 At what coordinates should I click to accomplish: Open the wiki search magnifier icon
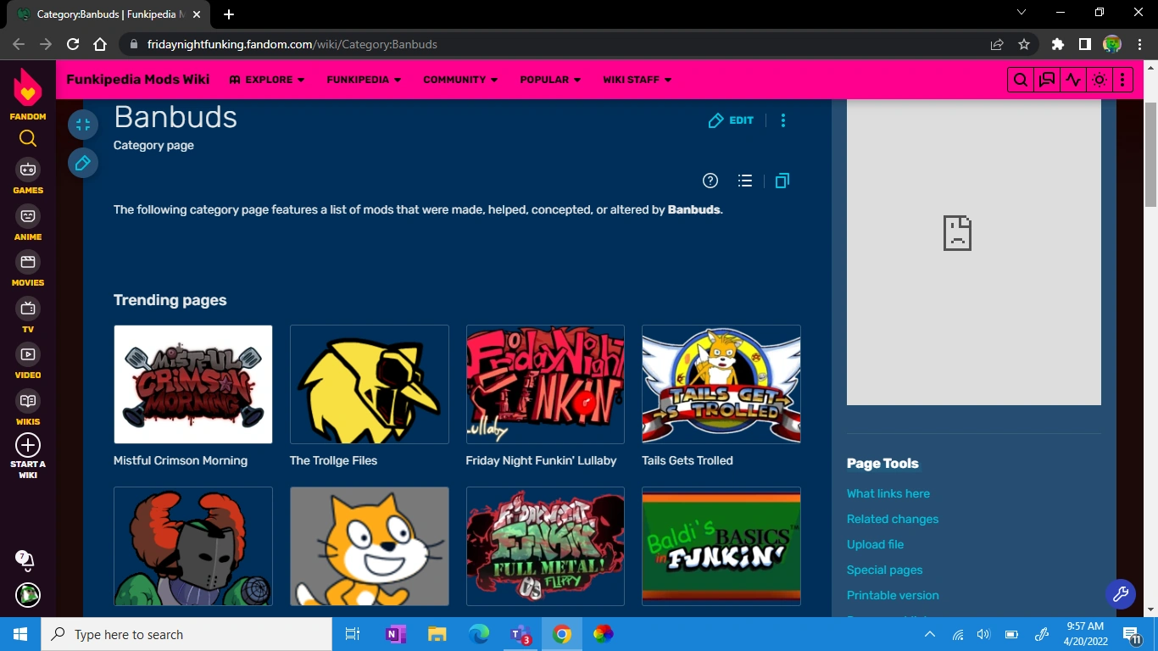coord(1020,79)
